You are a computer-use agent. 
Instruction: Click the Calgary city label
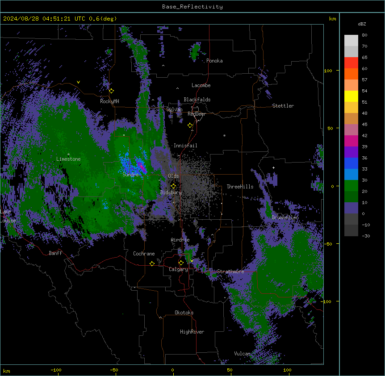[178, 269]
